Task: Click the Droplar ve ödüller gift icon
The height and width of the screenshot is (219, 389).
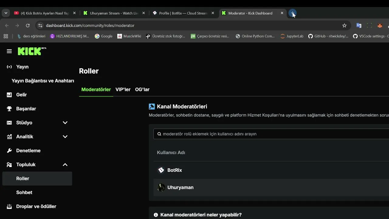Action: click(x=9, y=207)
